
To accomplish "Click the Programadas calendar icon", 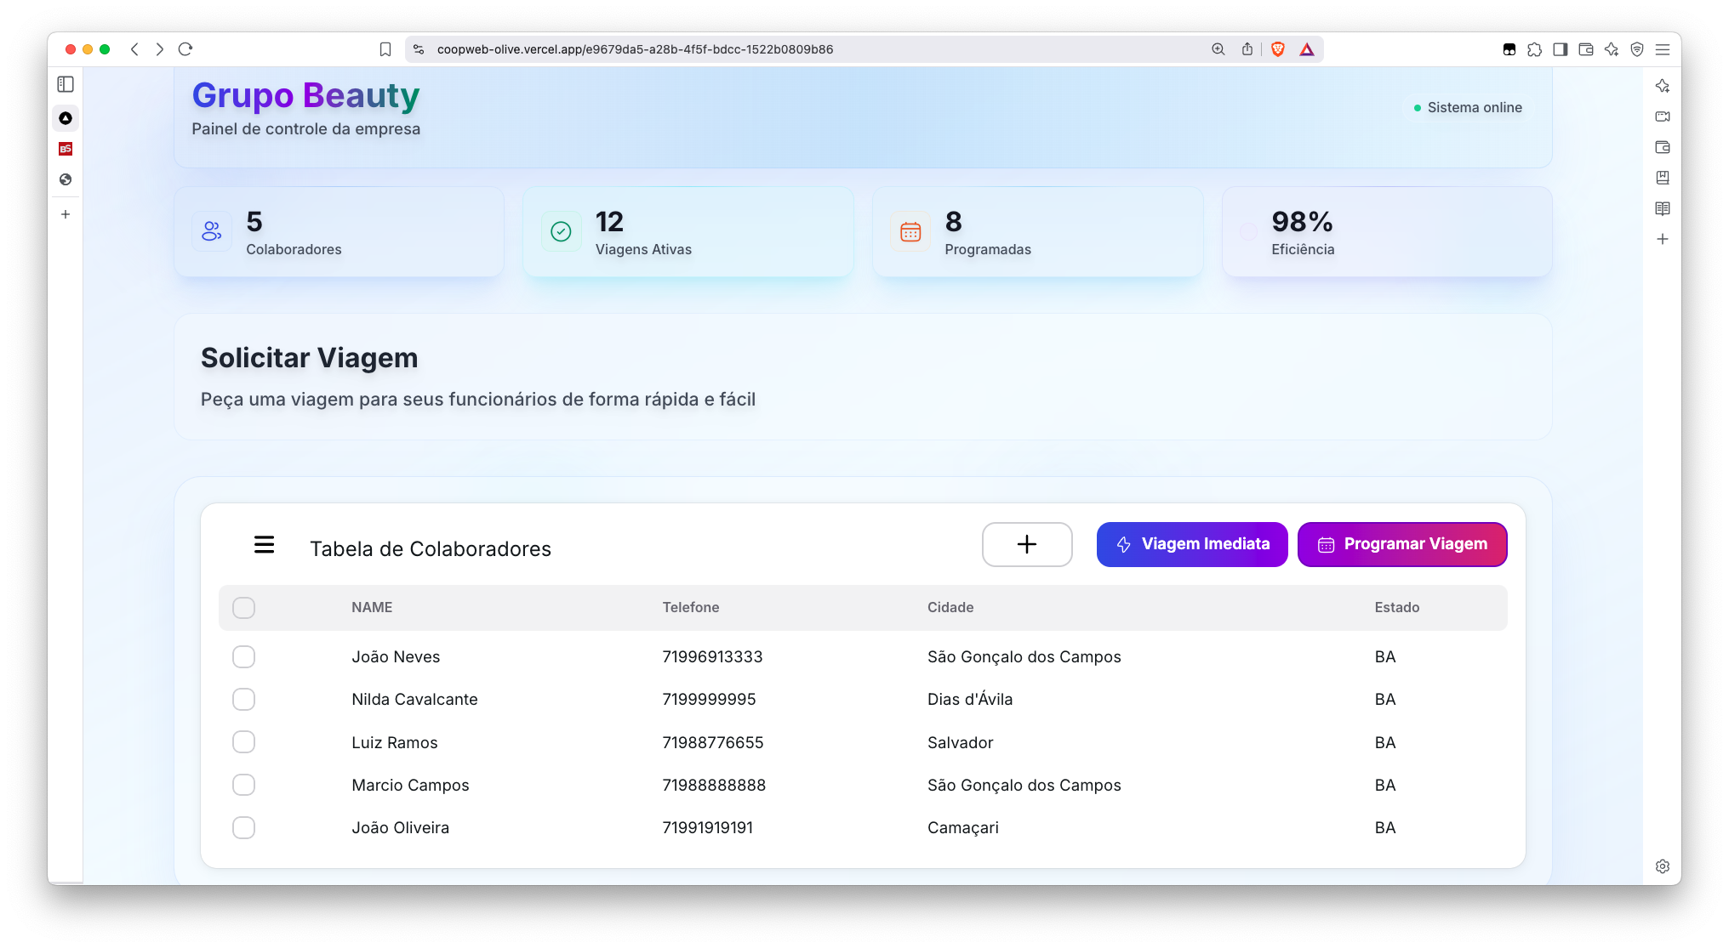I will coord(910,230).
